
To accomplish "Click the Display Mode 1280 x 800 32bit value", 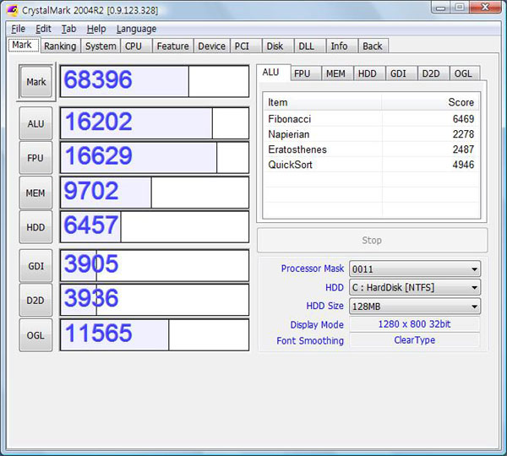I will click(415, 324).
